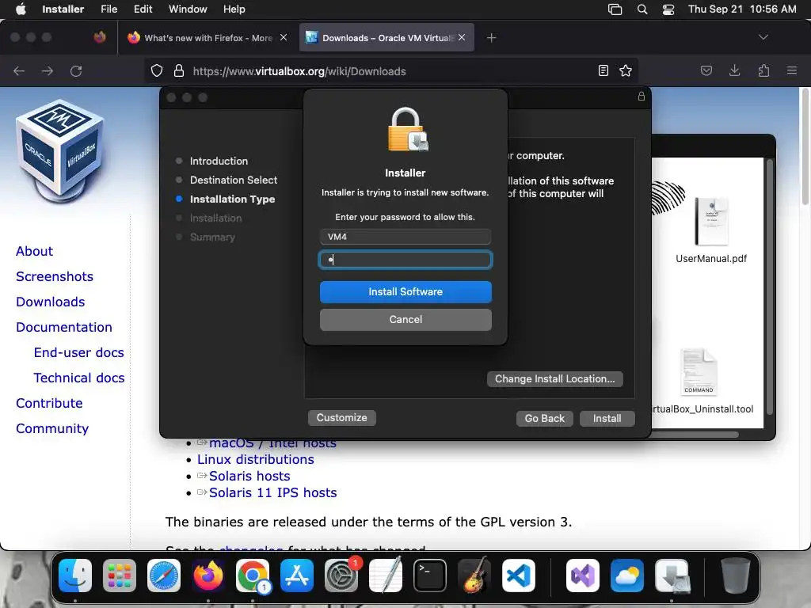Open the Trash in the Dock
This screenshot has height=608, width=811.
point(736,576)
